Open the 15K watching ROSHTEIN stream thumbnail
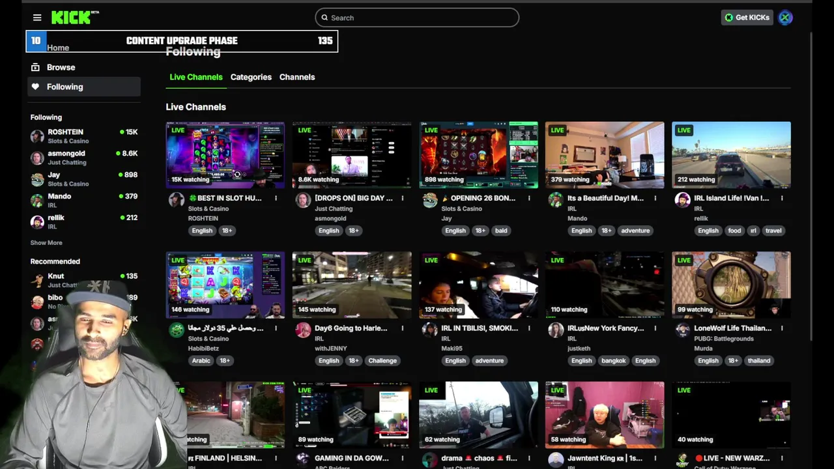This screenshot has height=469, width=834. [x=225, y=155]
